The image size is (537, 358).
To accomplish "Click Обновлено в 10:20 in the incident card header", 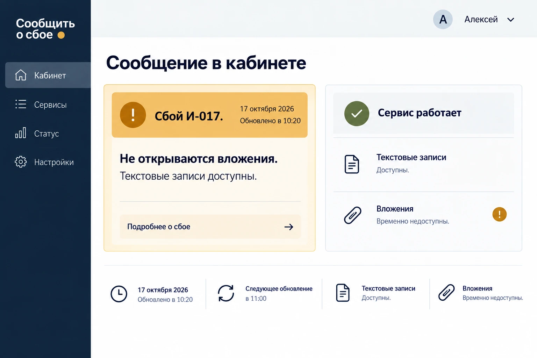I will 270,121.
